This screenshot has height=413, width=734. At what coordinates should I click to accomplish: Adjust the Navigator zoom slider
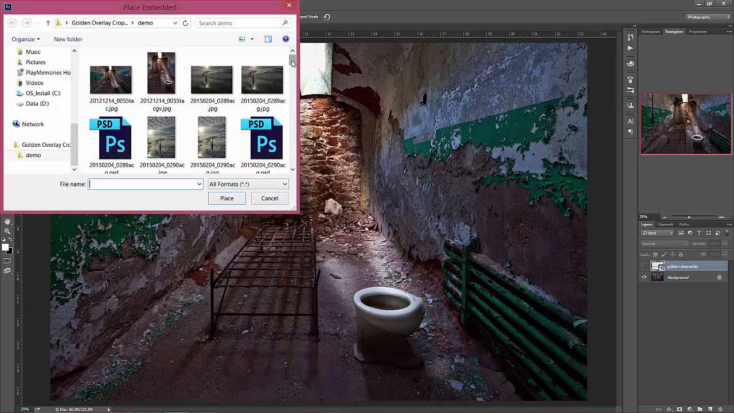tap(689, 217)
